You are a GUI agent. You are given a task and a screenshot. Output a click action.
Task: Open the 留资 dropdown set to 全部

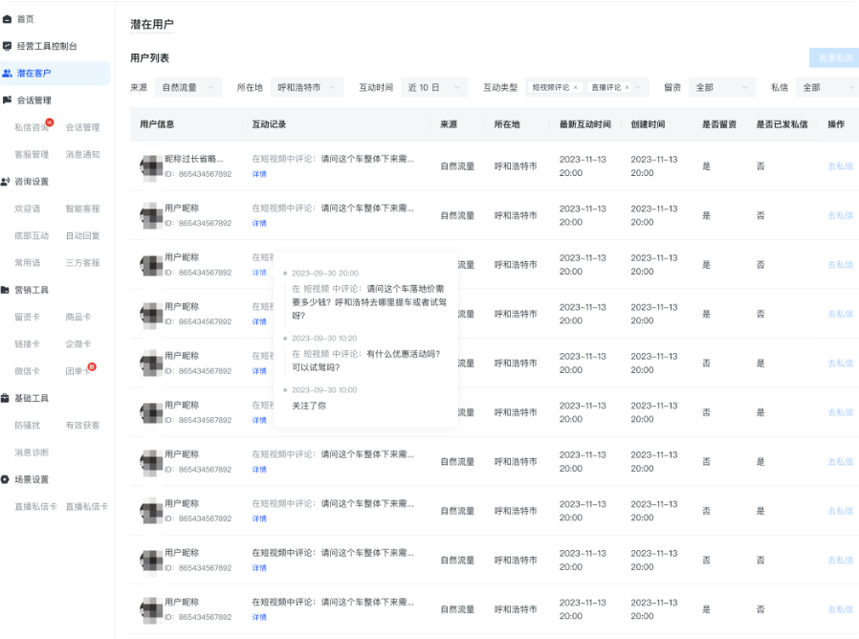coord(721,87)
